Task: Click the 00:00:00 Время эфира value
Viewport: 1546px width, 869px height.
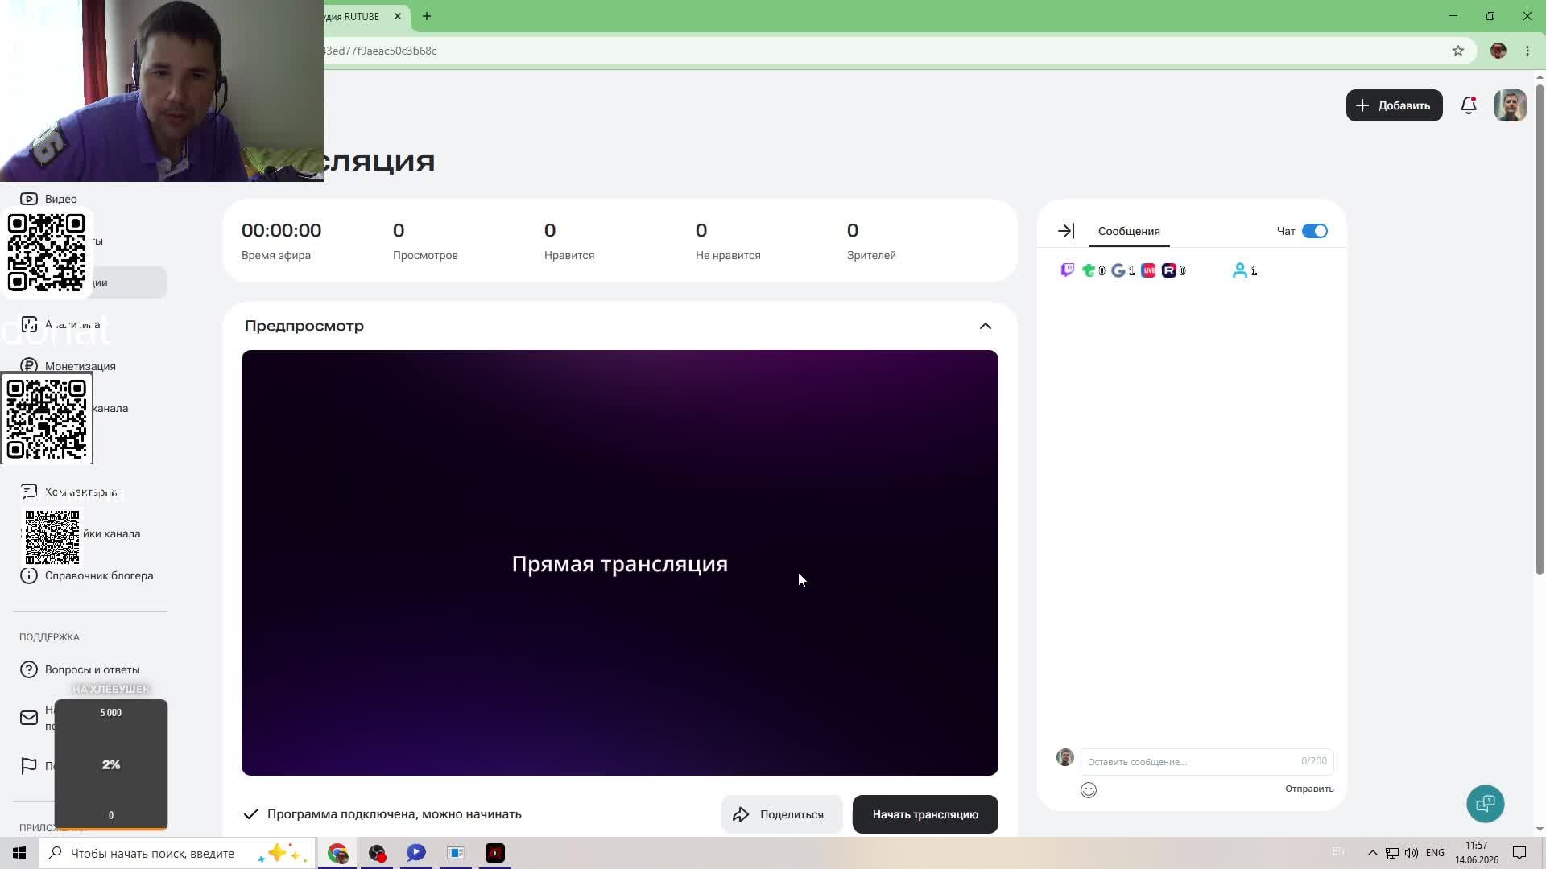Action: click(x=281, y=230)
